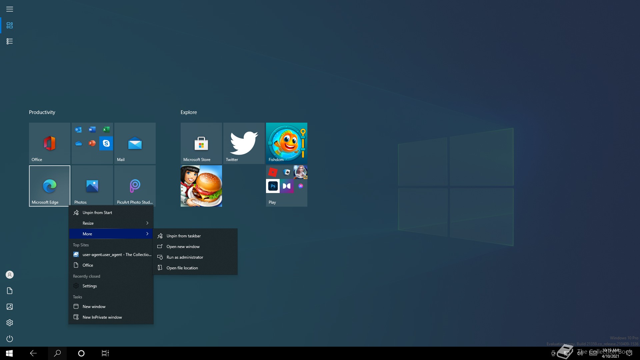This screenshot has width=640, height=360.
Task: Open the PowerPoint icon in the folder tile
Action: tap(92, 143)
